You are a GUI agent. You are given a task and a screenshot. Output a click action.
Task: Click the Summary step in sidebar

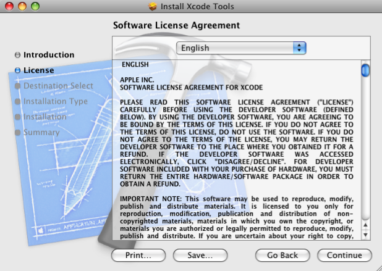pos(41,132)
